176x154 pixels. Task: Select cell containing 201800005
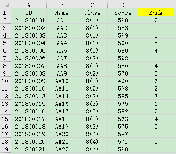29,51
